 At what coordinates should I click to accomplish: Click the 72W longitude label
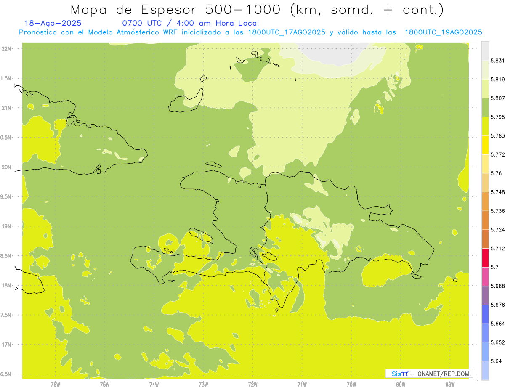coord(252,385)
